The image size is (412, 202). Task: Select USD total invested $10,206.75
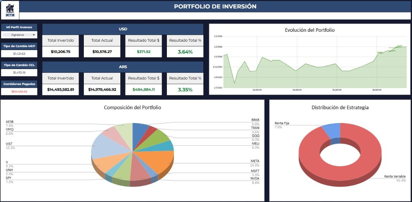click(x=60, y=52)
